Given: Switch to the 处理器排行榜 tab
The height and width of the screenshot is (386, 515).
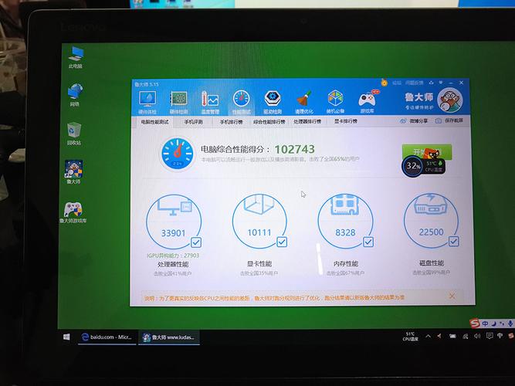Looking at the screenshot, I should (307, 121).
